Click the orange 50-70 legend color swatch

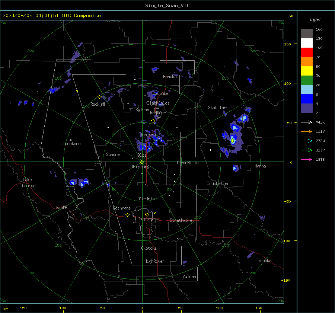pyautogui.click(x=307, y=62)
